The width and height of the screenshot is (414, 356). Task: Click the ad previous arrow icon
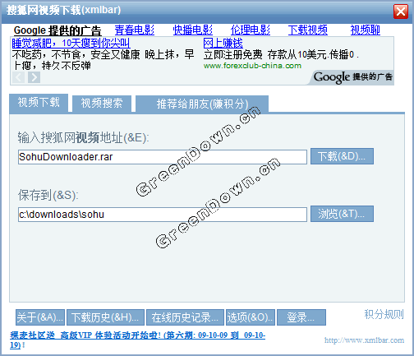18,77
